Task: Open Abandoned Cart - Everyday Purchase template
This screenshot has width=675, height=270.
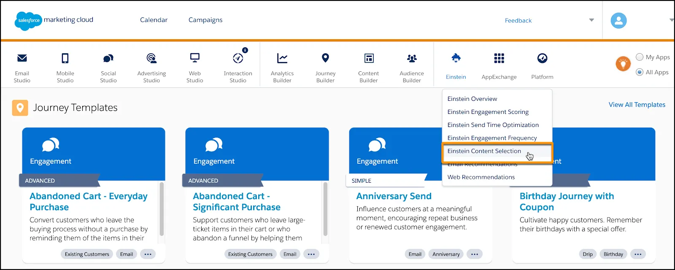Action: pos(89,202)
